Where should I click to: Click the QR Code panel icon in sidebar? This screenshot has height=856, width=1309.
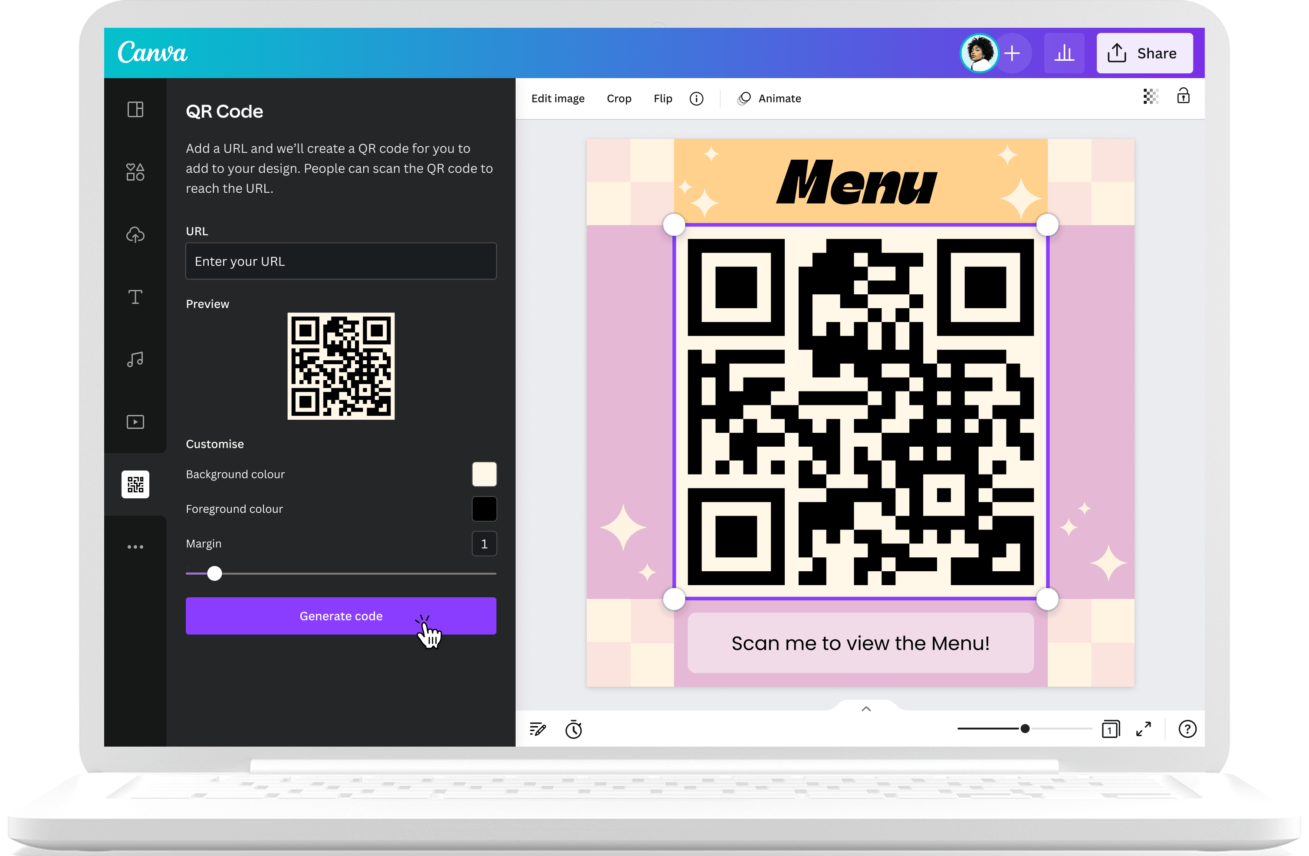point(135,484)
